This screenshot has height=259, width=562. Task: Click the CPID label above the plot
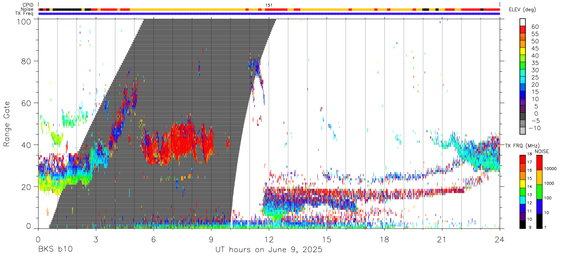click(x=27, y=5)
